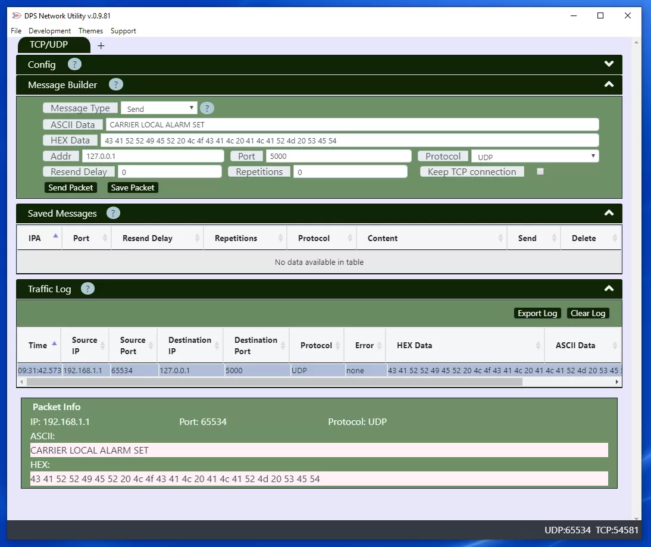This screenshot has width=651, height=547.
Task: Enable the Keep TCP connection checkbox
Action: point(540,171)
